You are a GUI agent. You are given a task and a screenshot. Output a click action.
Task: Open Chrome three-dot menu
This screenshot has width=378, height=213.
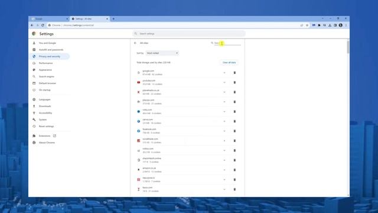pyautogui.click(x=346, y=25)
